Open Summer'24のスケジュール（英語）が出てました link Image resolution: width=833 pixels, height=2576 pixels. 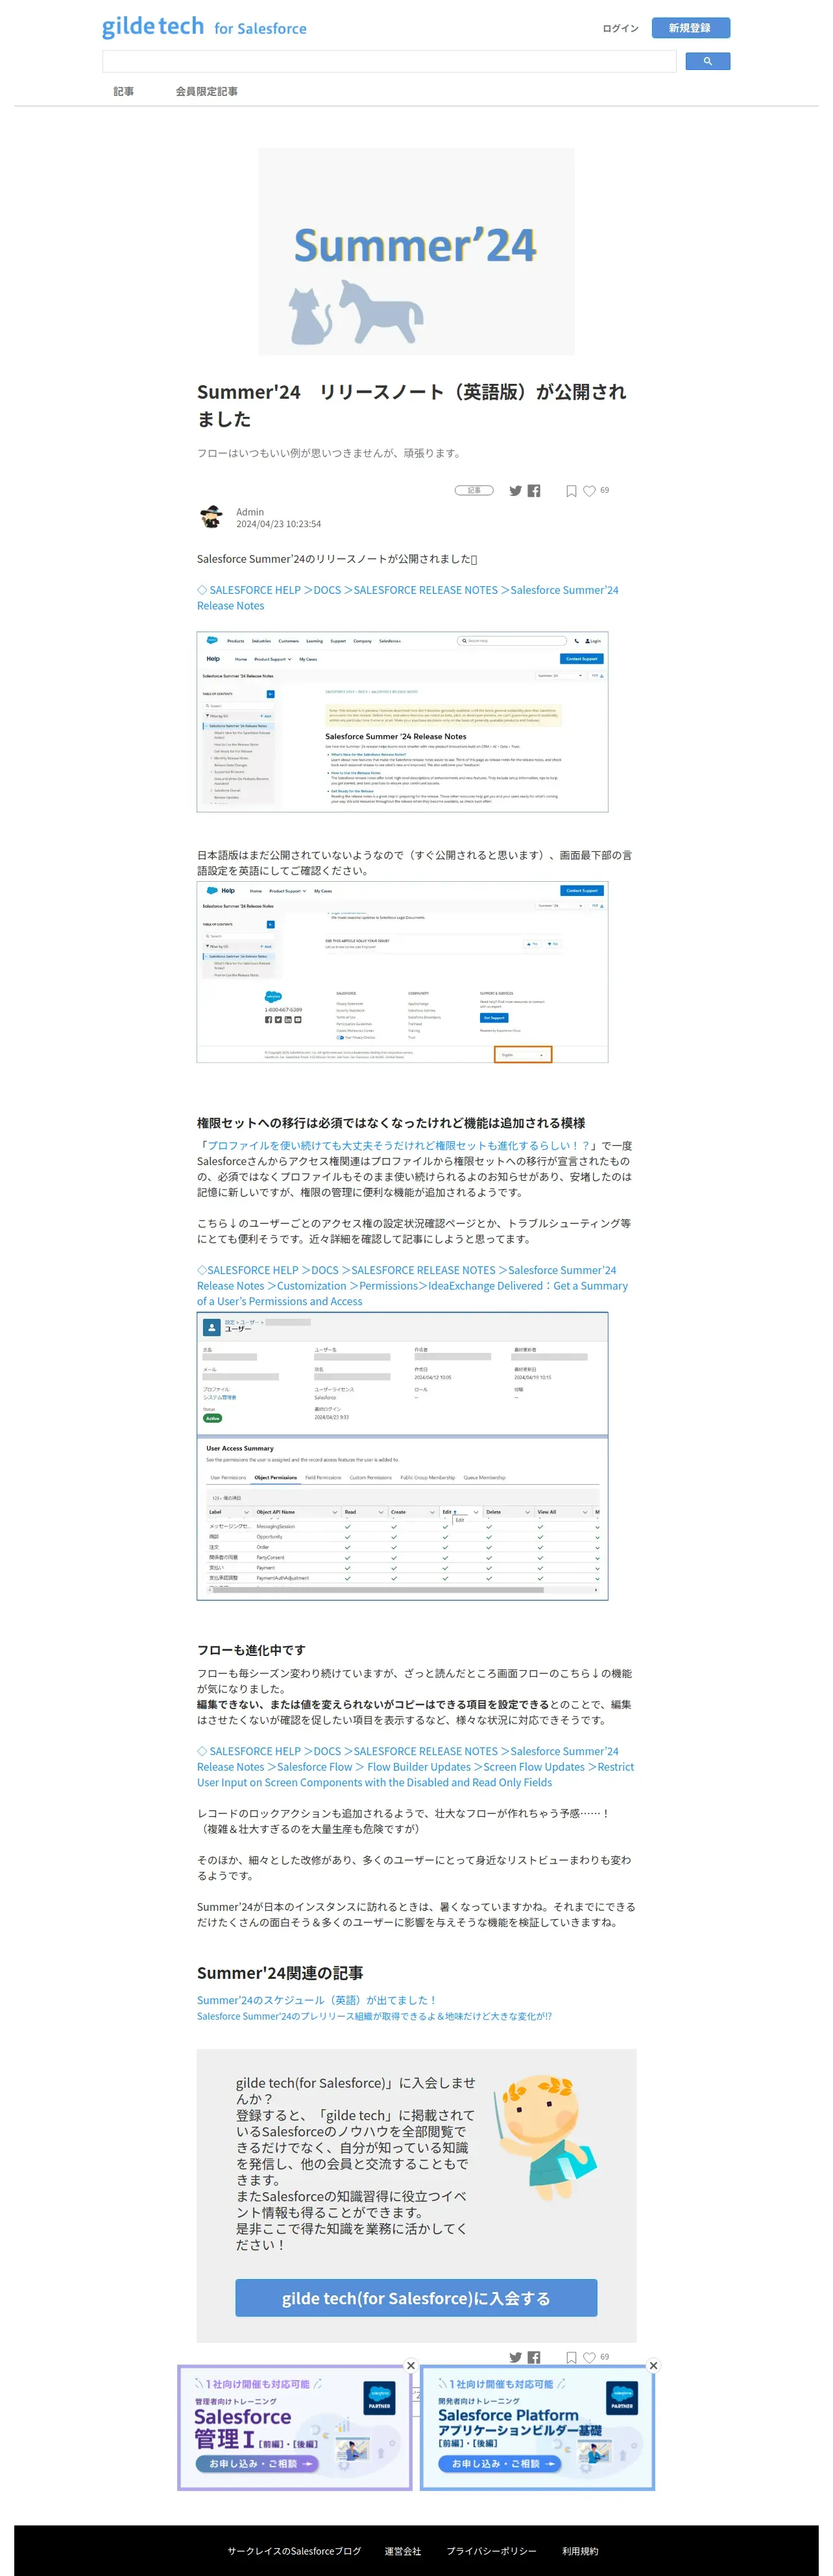tap(317, 2000)
